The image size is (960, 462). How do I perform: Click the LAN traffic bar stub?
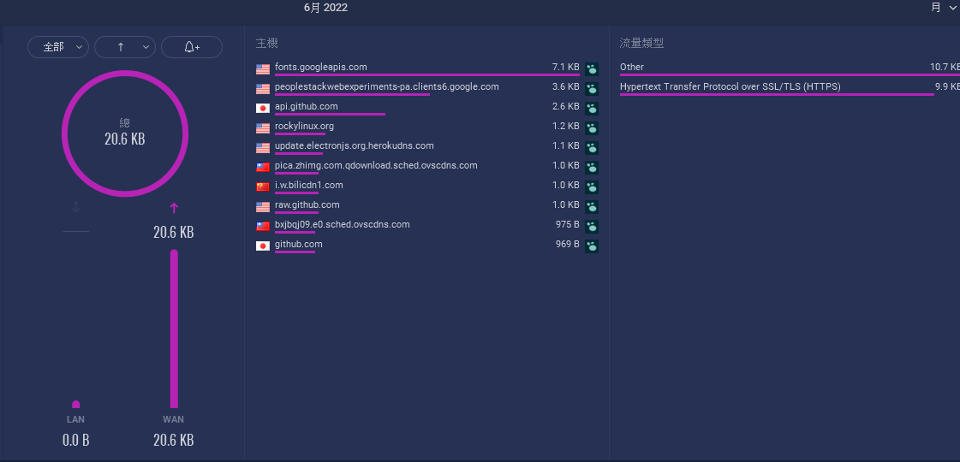tap(76, 404)
